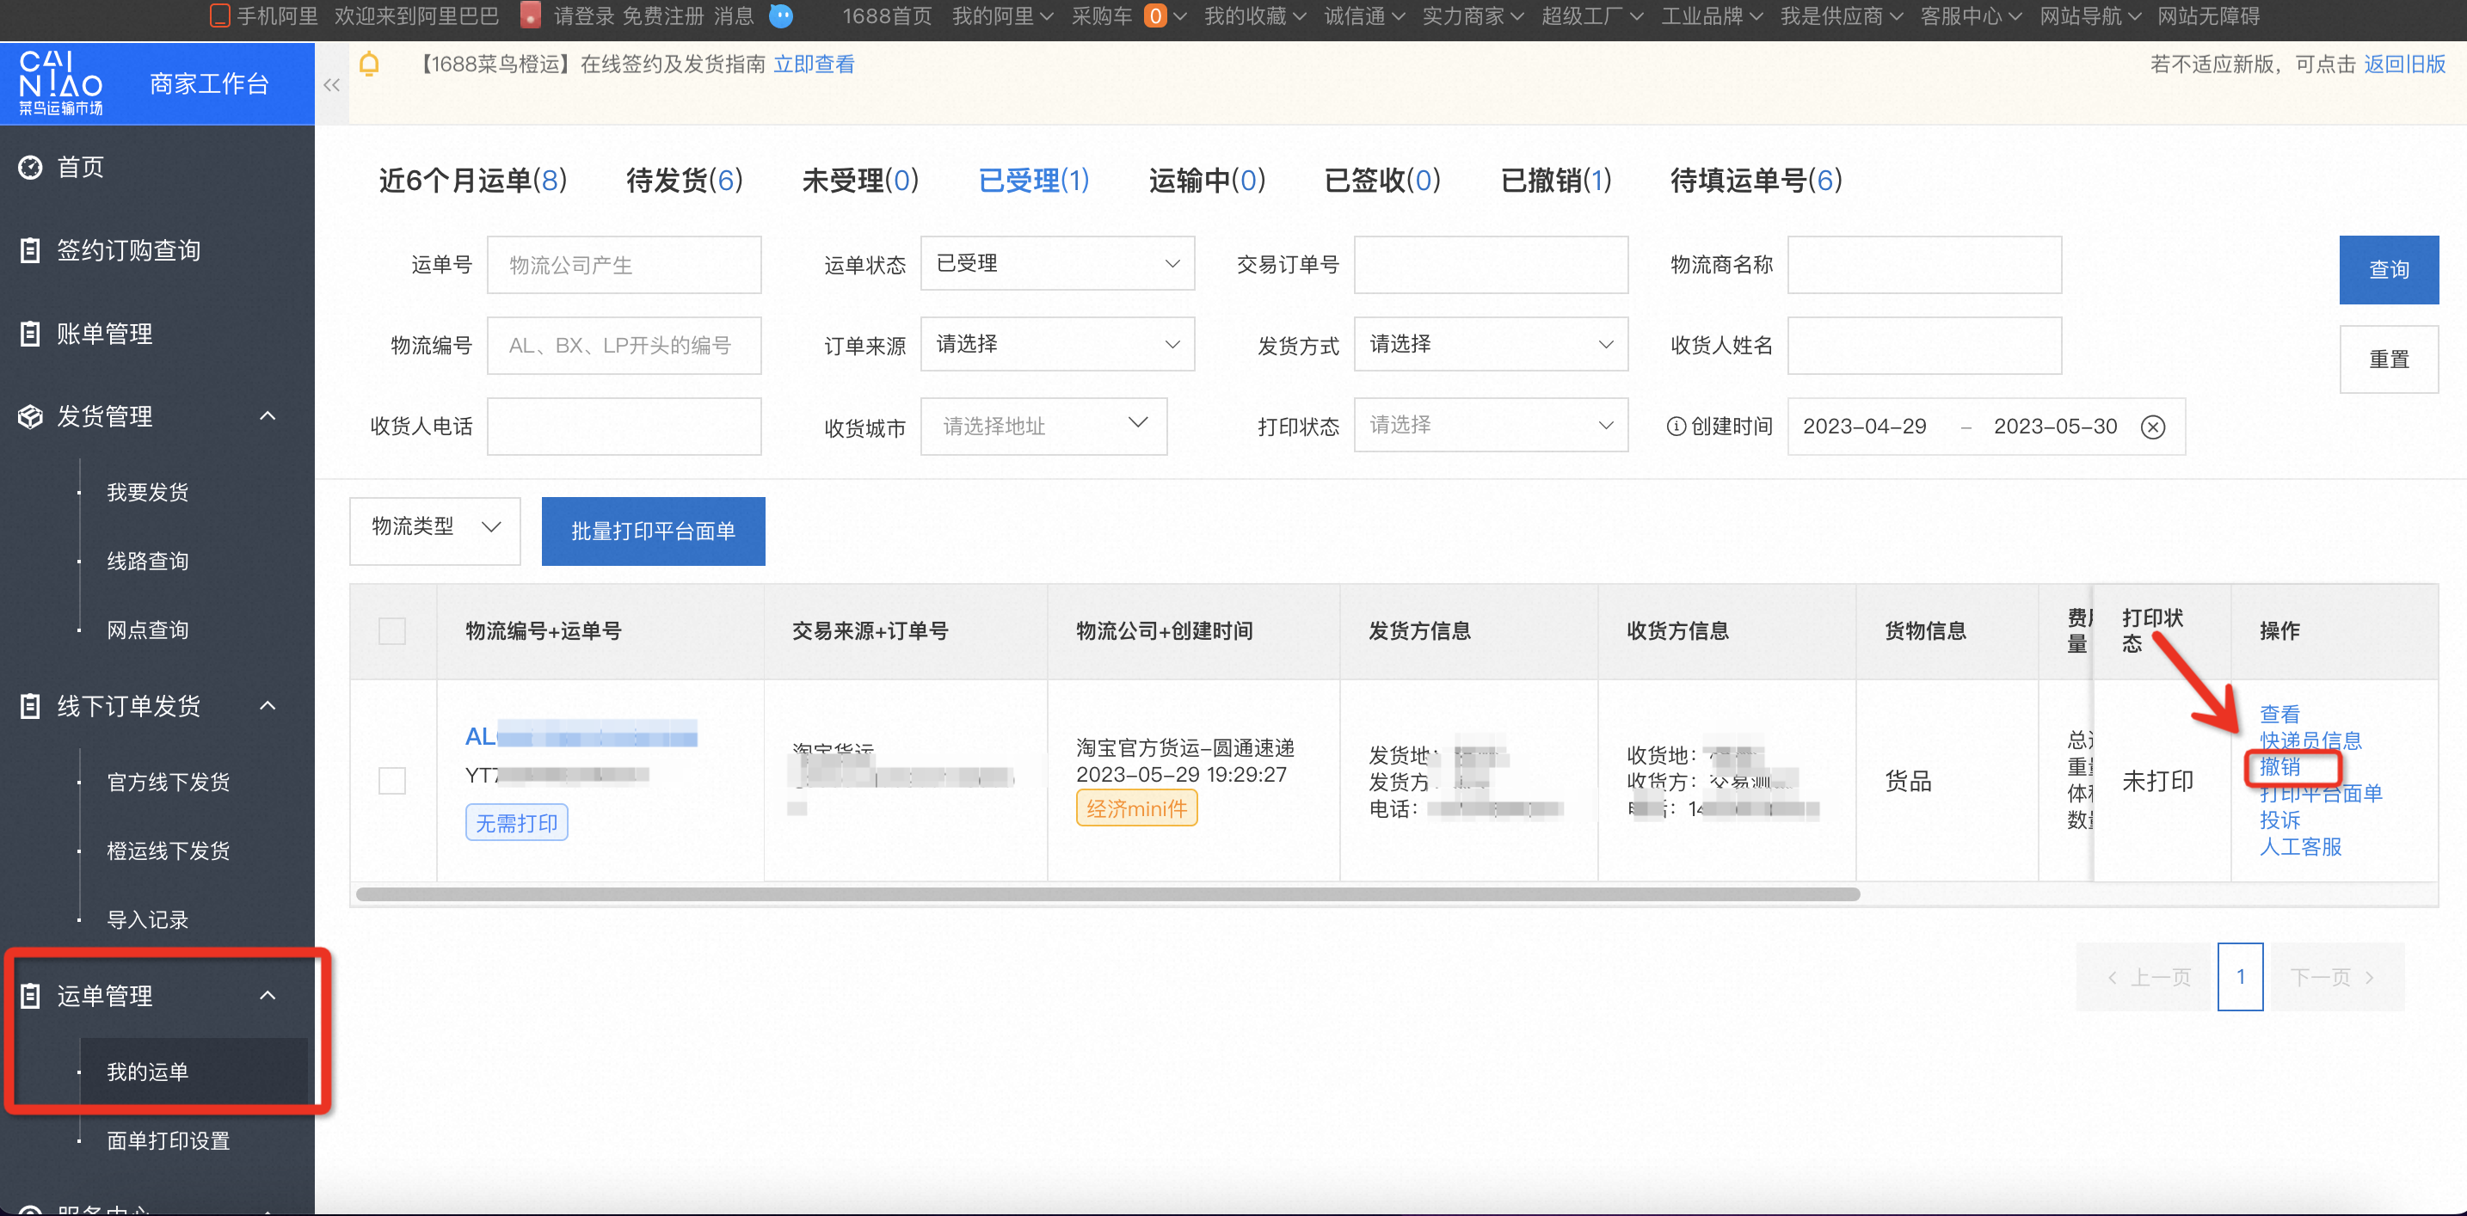This screenshot has height=1216, width=2467.
Task: Click the 重置 reset button
Action: (2389, 359)
